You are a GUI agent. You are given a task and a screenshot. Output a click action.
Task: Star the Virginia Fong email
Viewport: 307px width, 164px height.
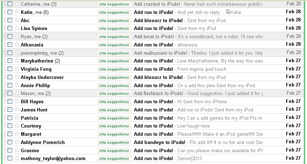pos(17,69)
